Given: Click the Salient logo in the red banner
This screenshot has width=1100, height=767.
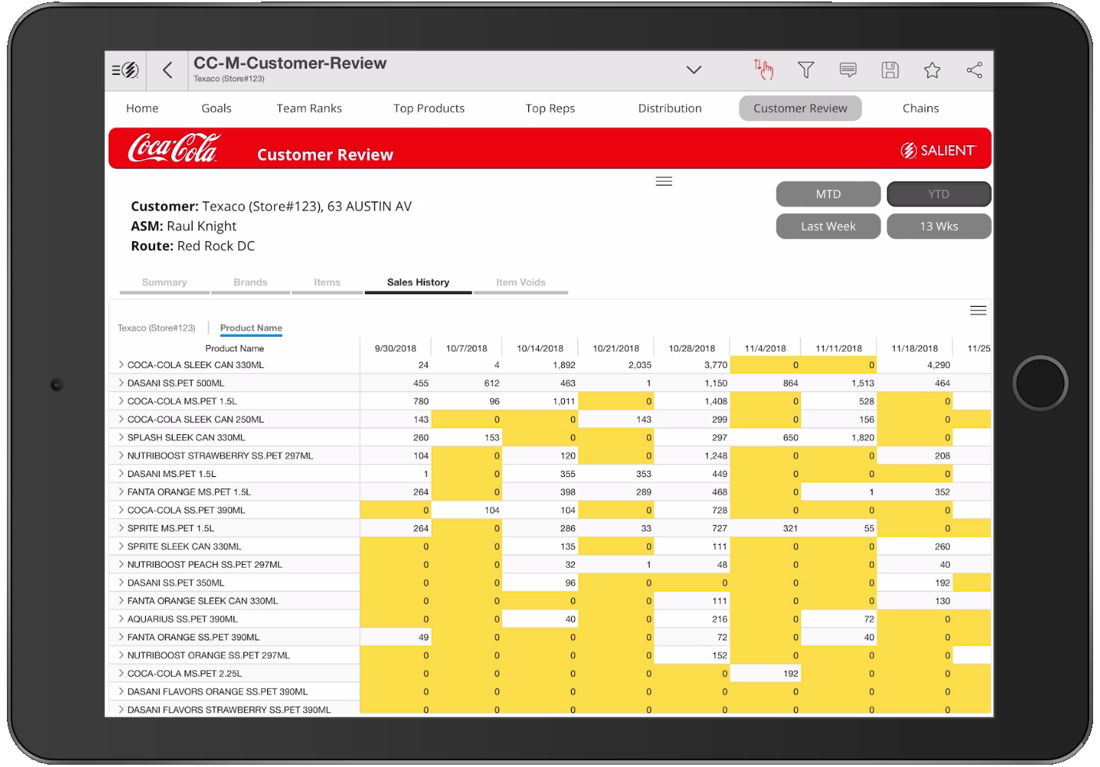Looking at the screenshot, I should point(938,150).
